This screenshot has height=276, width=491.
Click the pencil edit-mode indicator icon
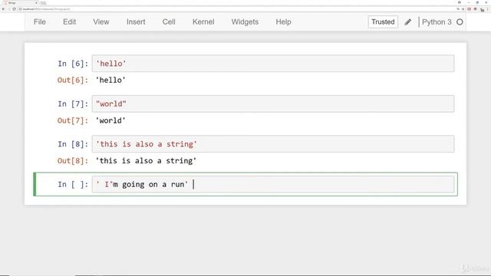pos(407,22)
